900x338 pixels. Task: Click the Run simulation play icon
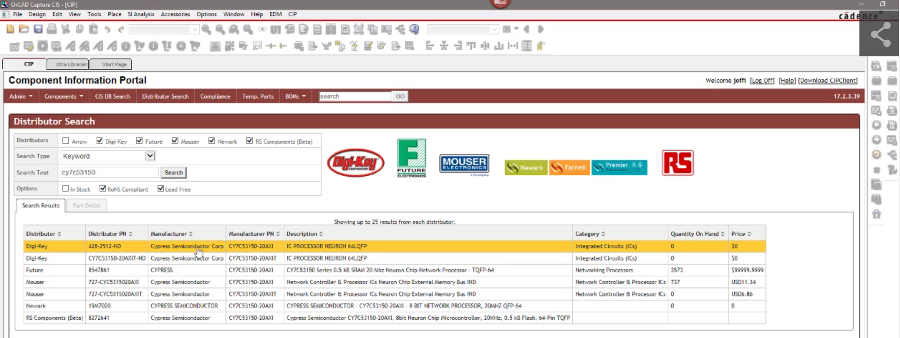pos(42,46)
